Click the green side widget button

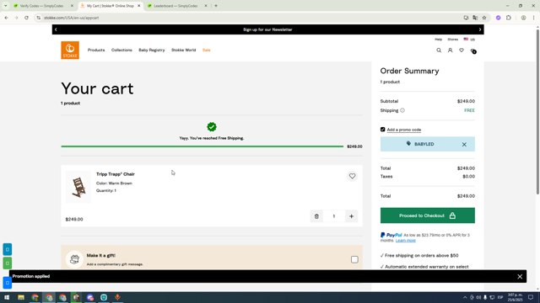(8, 263)
